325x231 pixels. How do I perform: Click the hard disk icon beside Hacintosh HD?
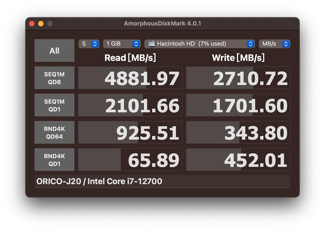pyautogui.click(x=152, y=44)
